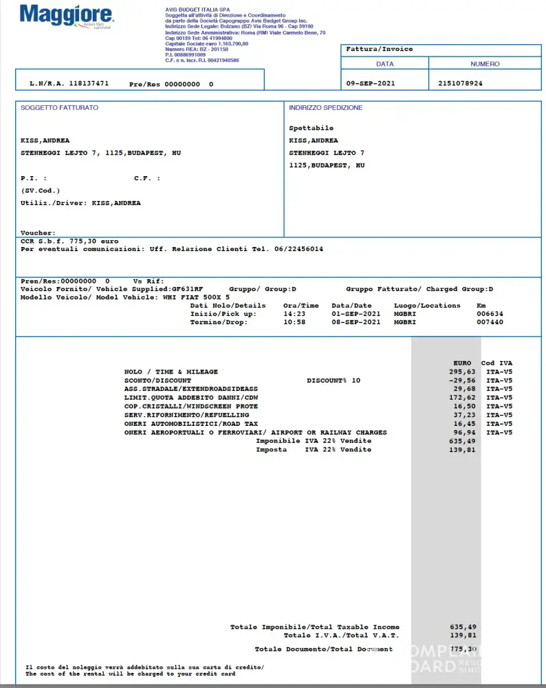Click the Total Taxable Income value 635,49
The image size is (546, 688).
pos(462,627)
